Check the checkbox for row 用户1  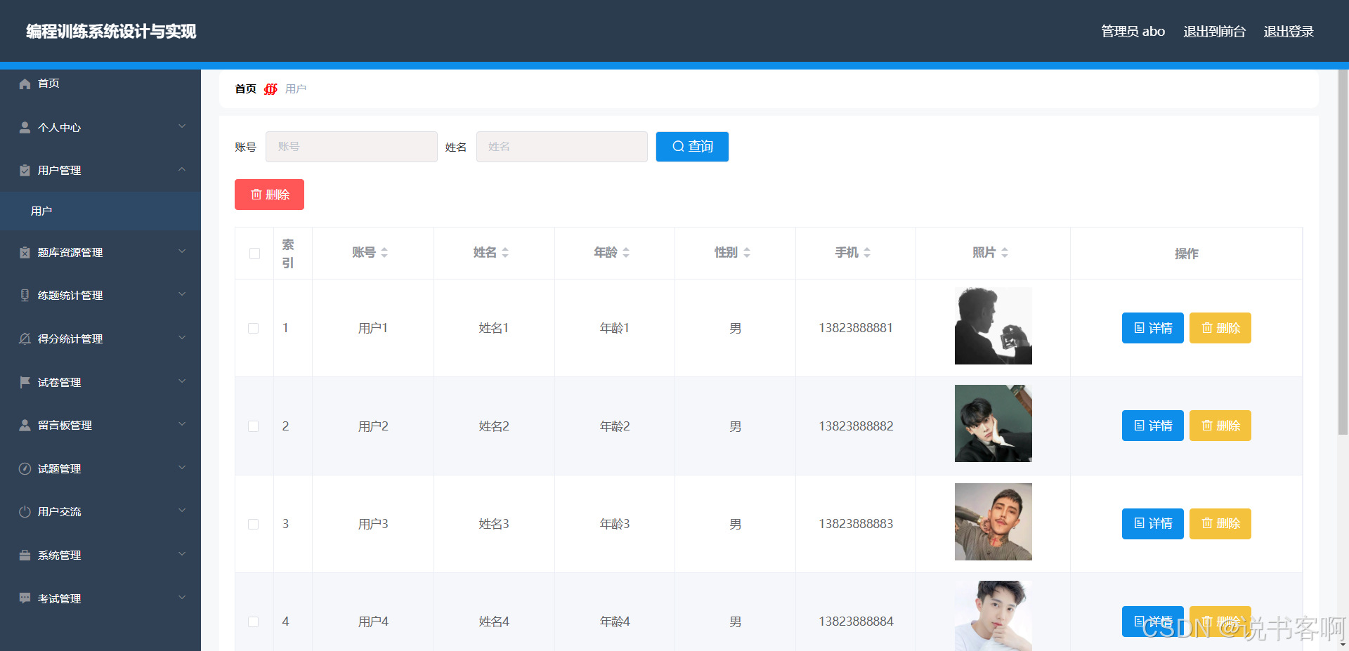[254, 328]
